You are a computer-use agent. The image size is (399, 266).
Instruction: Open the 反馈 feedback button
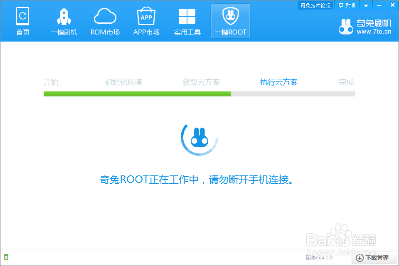coord(347,5)
